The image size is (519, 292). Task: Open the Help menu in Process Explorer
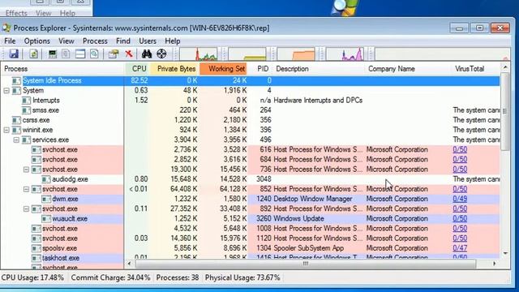(x=173, y=41)
